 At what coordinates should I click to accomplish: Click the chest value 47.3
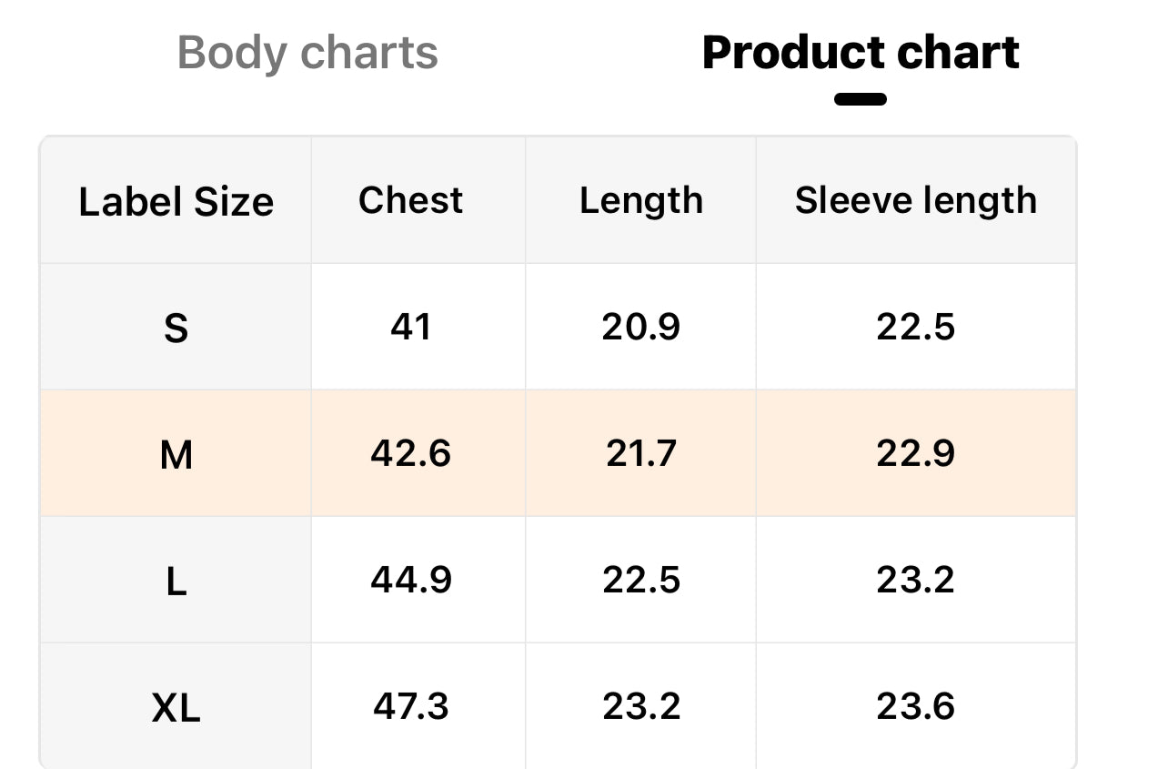pyautogui.click(x=410, y=705)
